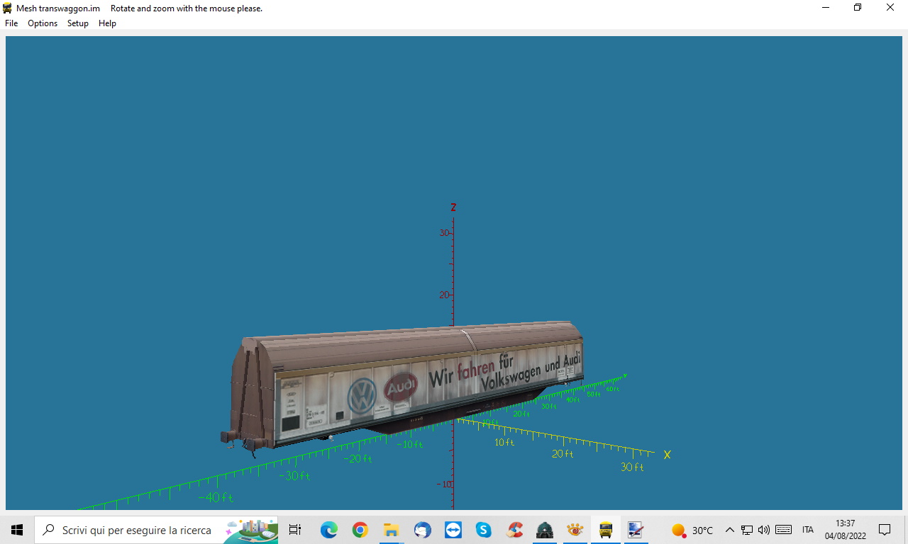The height and width of the screenshot is (544, 908).
Task: Click the yellow X axis label
Action: tap(667, 455)
